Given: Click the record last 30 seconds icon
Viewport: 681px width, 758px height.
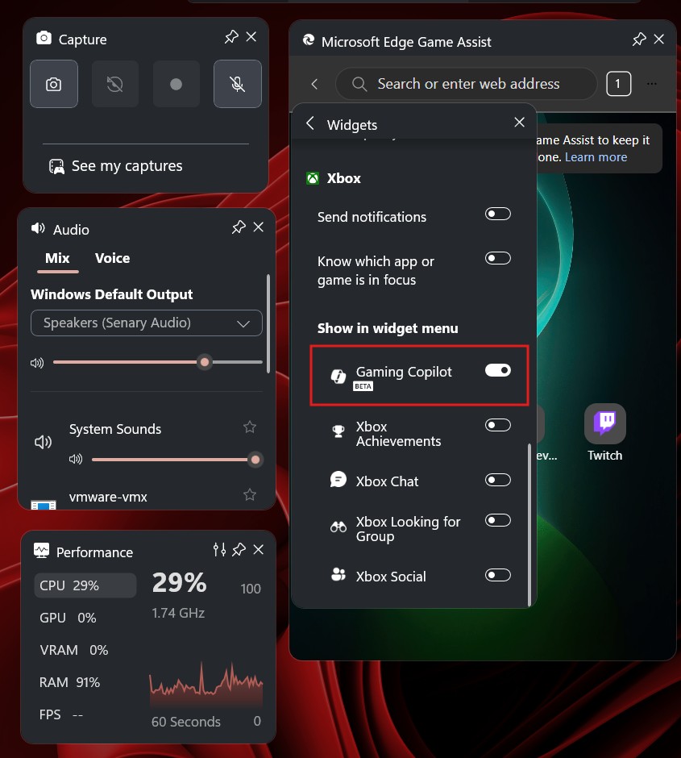Looking at the screenshot, I should 114,83.
